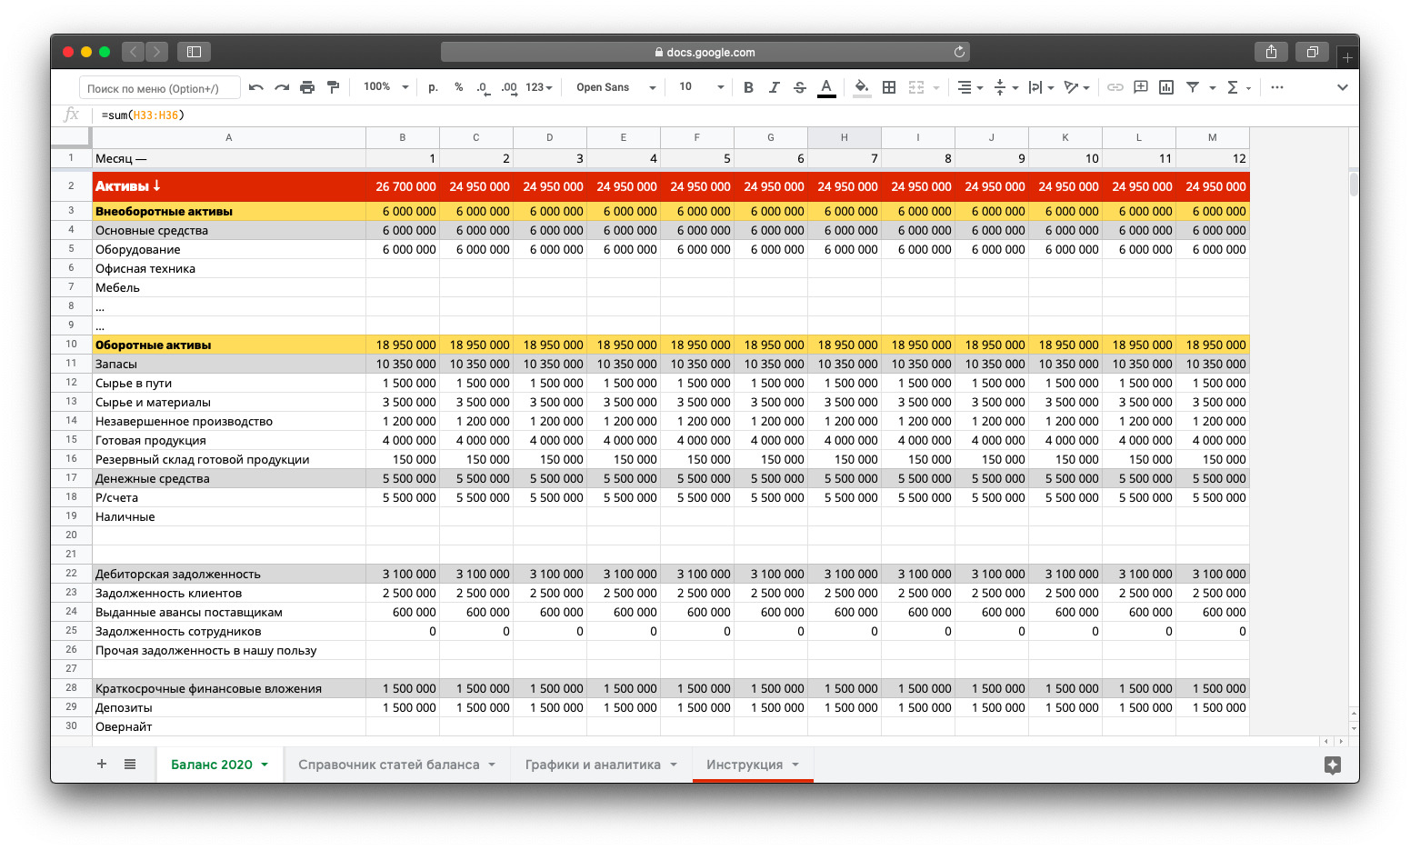
Task: Show more toolbar options via the three dots
Action: (1277, 87)
